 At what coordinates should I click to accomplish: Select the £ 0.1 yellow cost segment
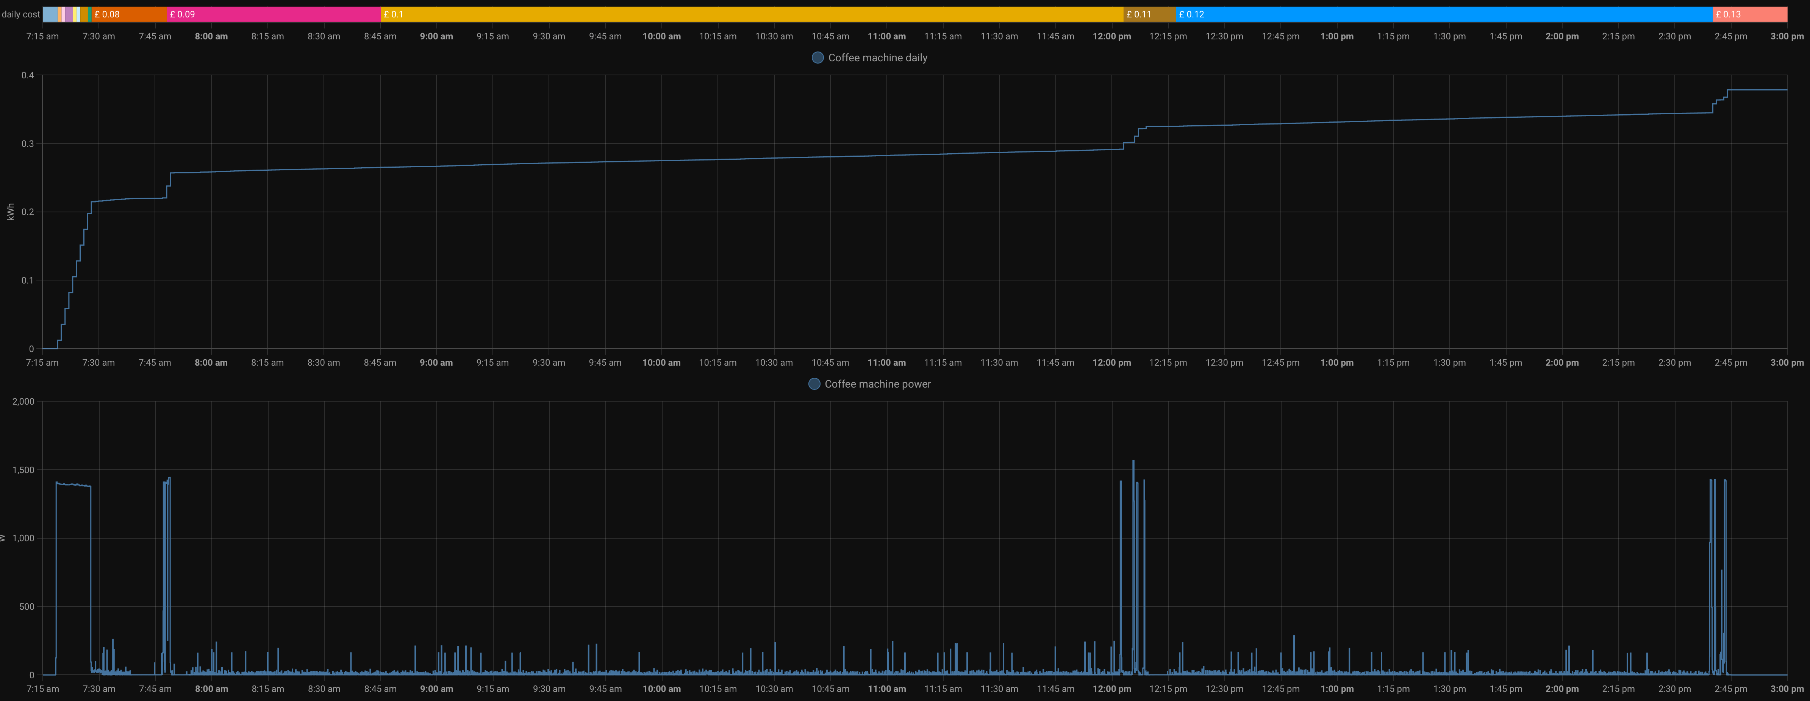tap(752, 14)
